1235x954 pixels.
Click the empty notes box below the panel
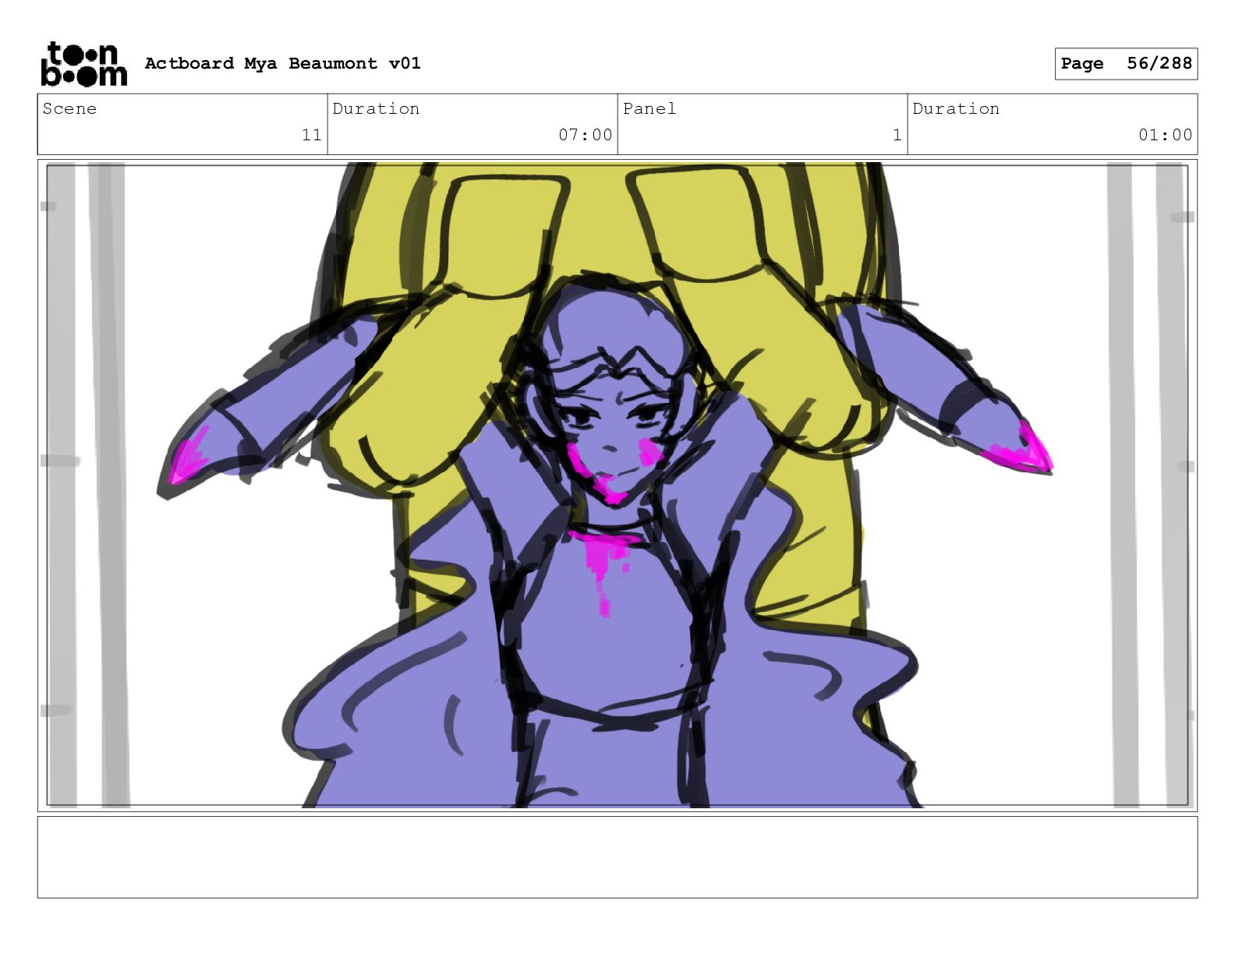coord(617,857)
